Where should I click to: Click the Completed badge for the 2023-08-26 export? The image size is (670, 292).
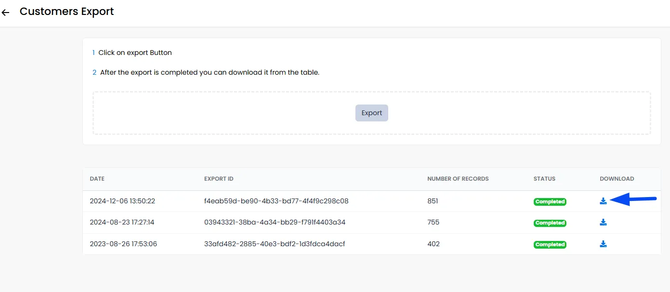(550, 244)
